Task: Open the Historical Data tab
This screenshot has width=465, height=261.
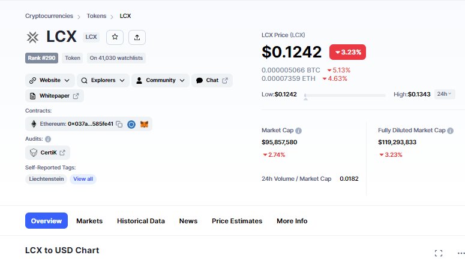Action: pos(141,221)
